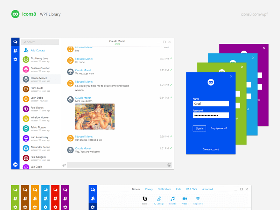Switch to the Notifications tab
280x210 pixels.
click(x=164, y=189)
